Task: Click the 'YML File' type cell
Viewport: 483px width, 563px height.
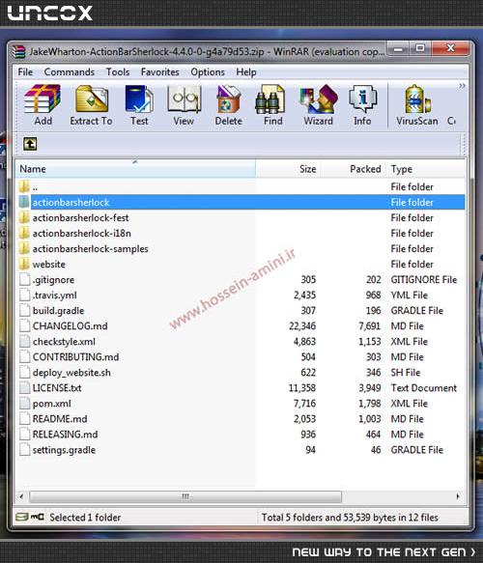Action: click(x=409, y=296)
